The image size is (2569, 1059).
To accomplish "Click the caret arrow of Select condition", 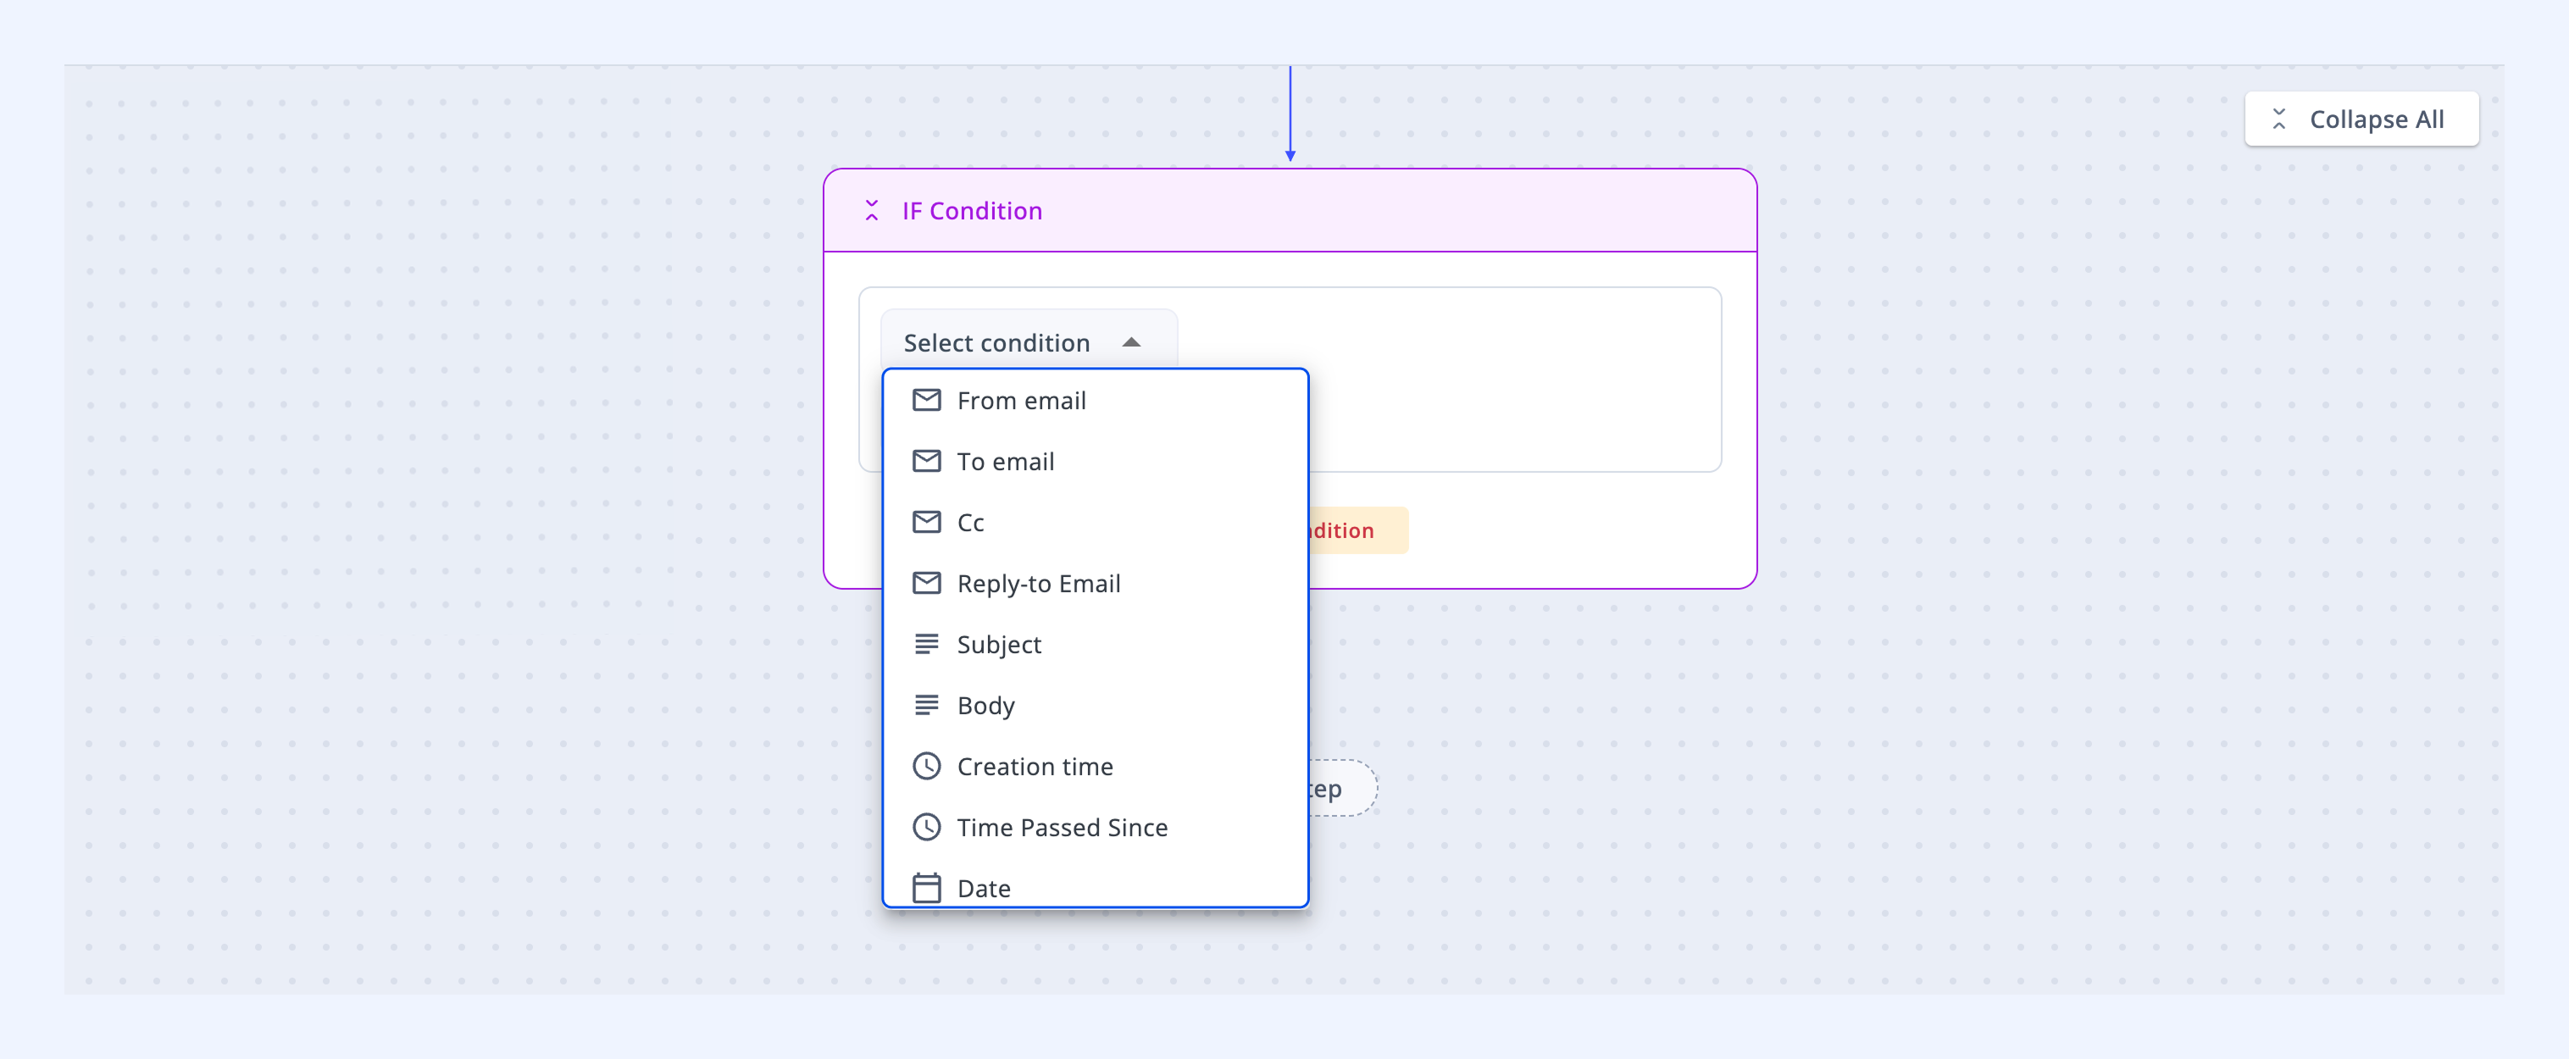I will tap(1131, 342).
